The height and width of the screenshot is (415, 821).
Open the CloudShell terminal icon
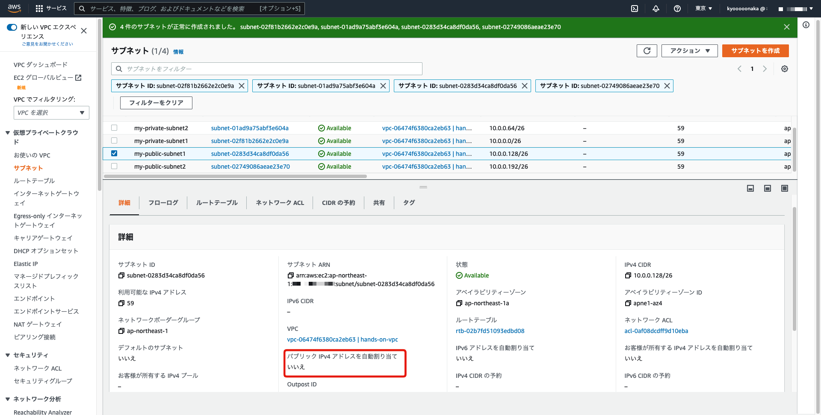(635, 9)
